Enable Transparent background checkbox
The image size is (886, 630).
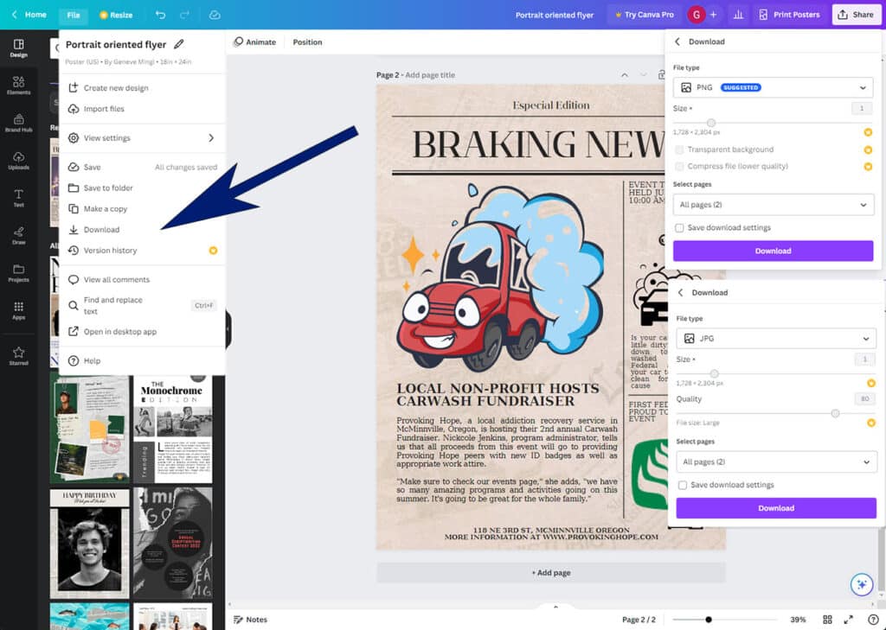[x=680, y=150]
